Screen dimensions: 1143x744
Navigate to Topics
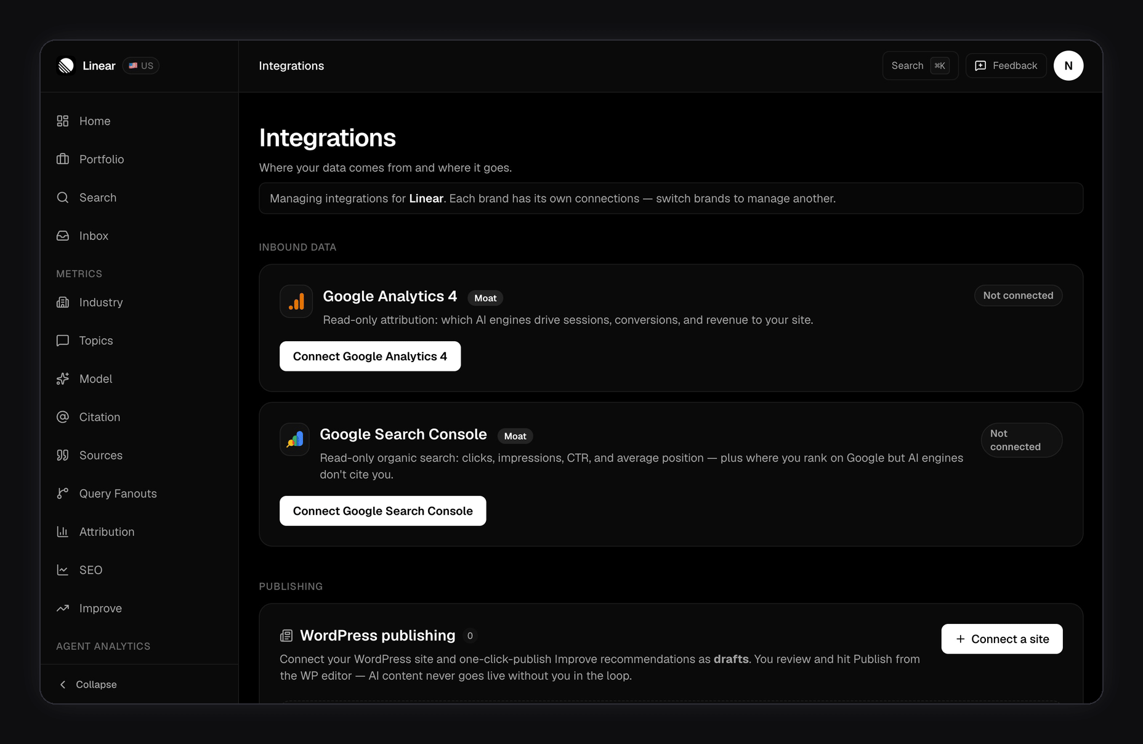pos(139,341)
